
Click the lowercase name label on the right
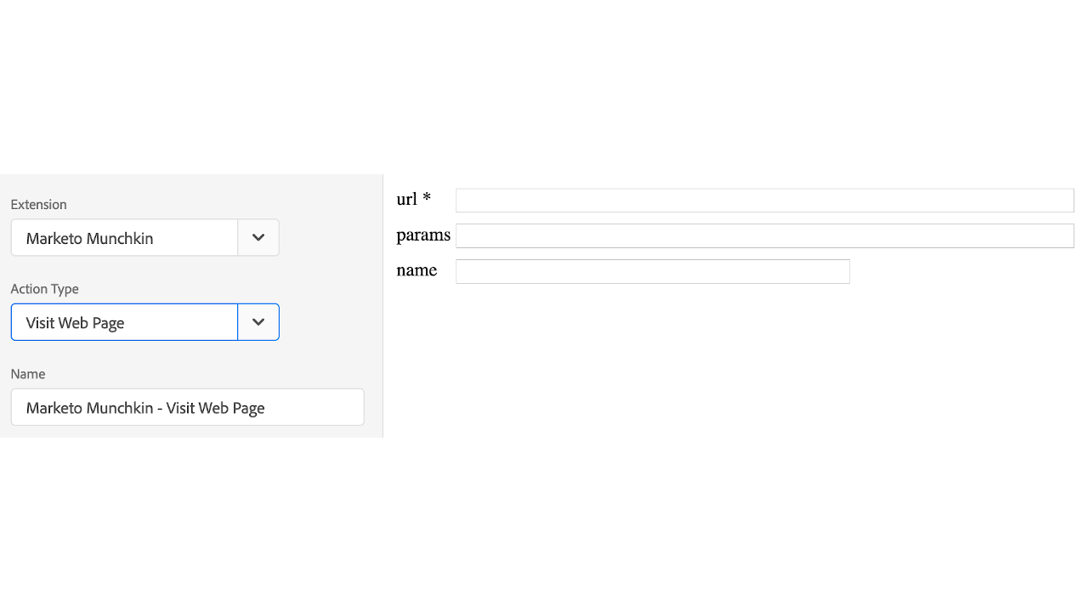[x=416, y=271]
